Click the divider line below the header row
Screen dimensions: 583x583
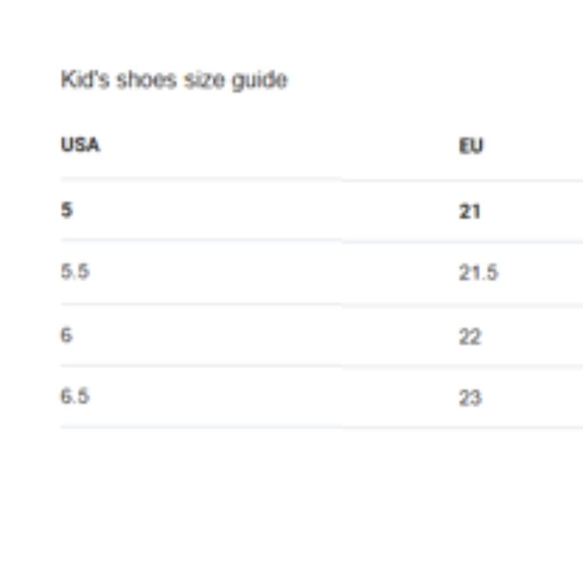pos(322,180)
